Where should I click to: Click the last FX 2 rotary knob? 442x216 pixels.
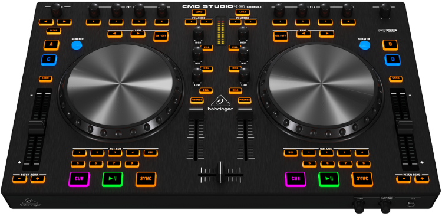347,9
